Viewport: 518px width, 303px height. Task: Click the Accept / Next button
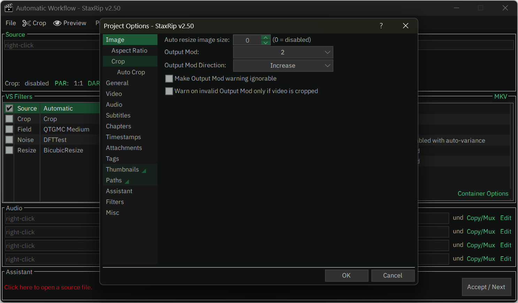click(x=486, y=287)
